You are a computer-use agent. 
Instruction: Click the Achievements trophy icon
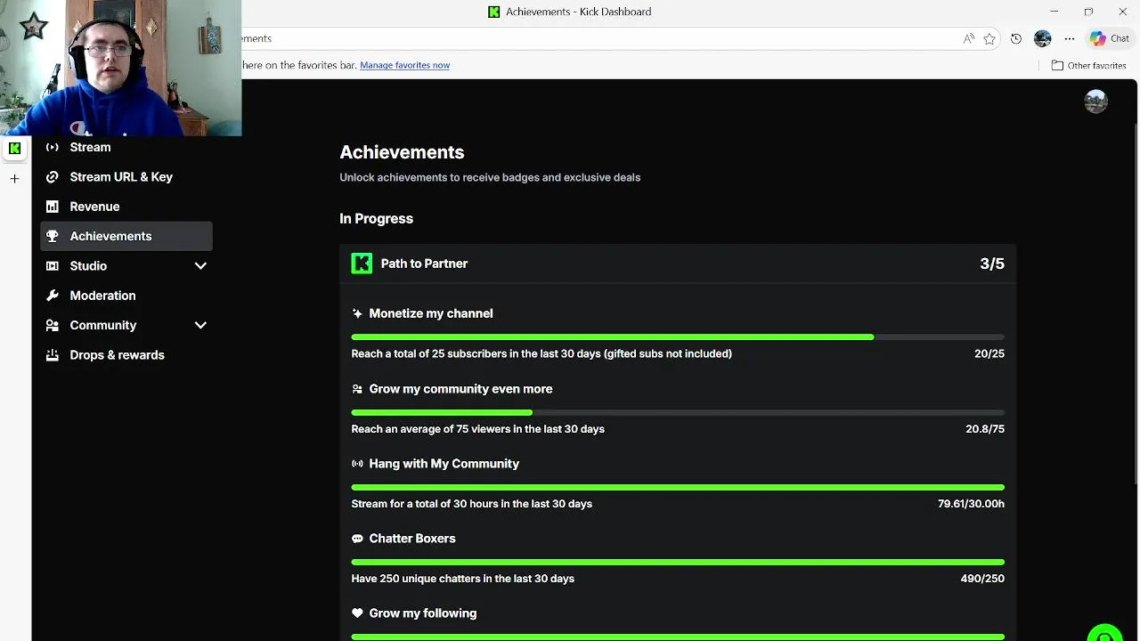[53, 236]
